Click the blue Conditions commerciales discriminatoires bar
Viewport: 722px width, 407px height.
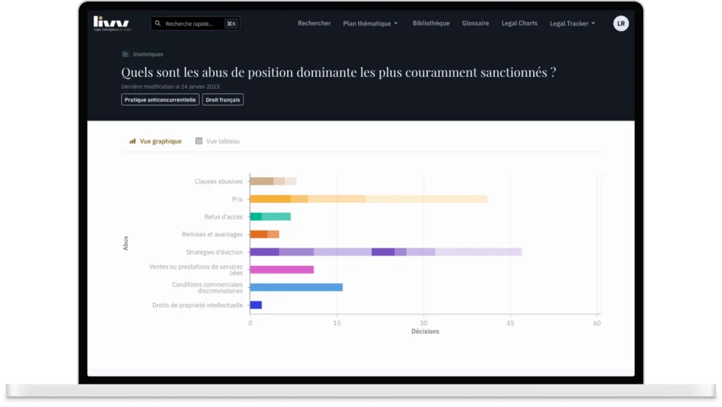(x=296, y=287)
